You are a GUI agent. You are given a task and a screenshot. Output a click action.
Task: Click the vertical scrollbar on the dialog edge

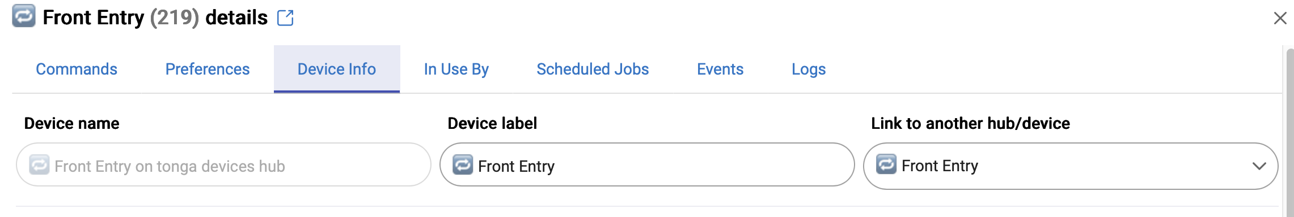(x=1289, y=133)
